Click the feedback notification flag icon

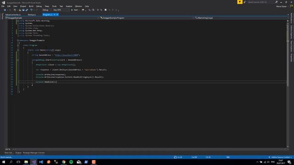coord(240,2)
